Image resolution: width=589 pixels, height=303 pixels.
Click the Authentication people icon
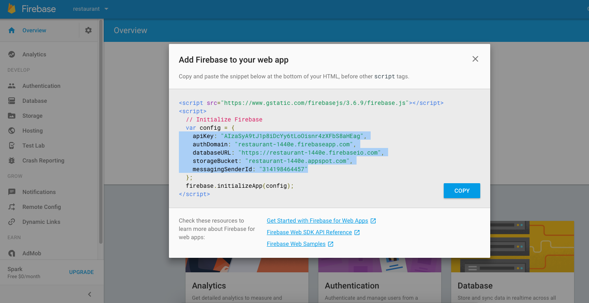point(12,86)
